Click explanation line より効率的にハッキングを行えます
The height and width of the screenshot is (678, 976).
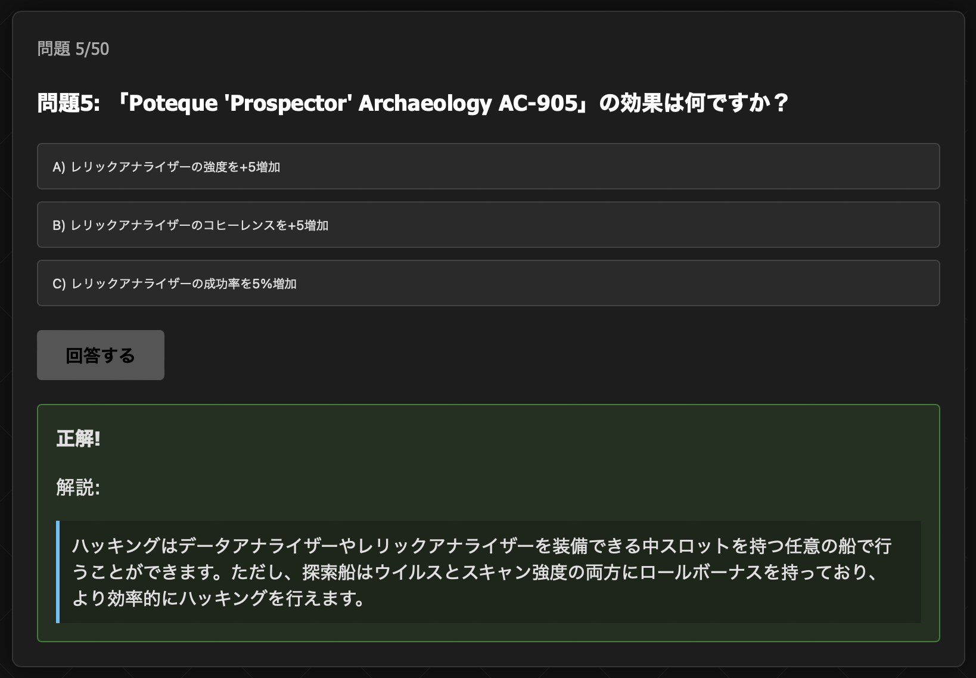pos(218,598)
